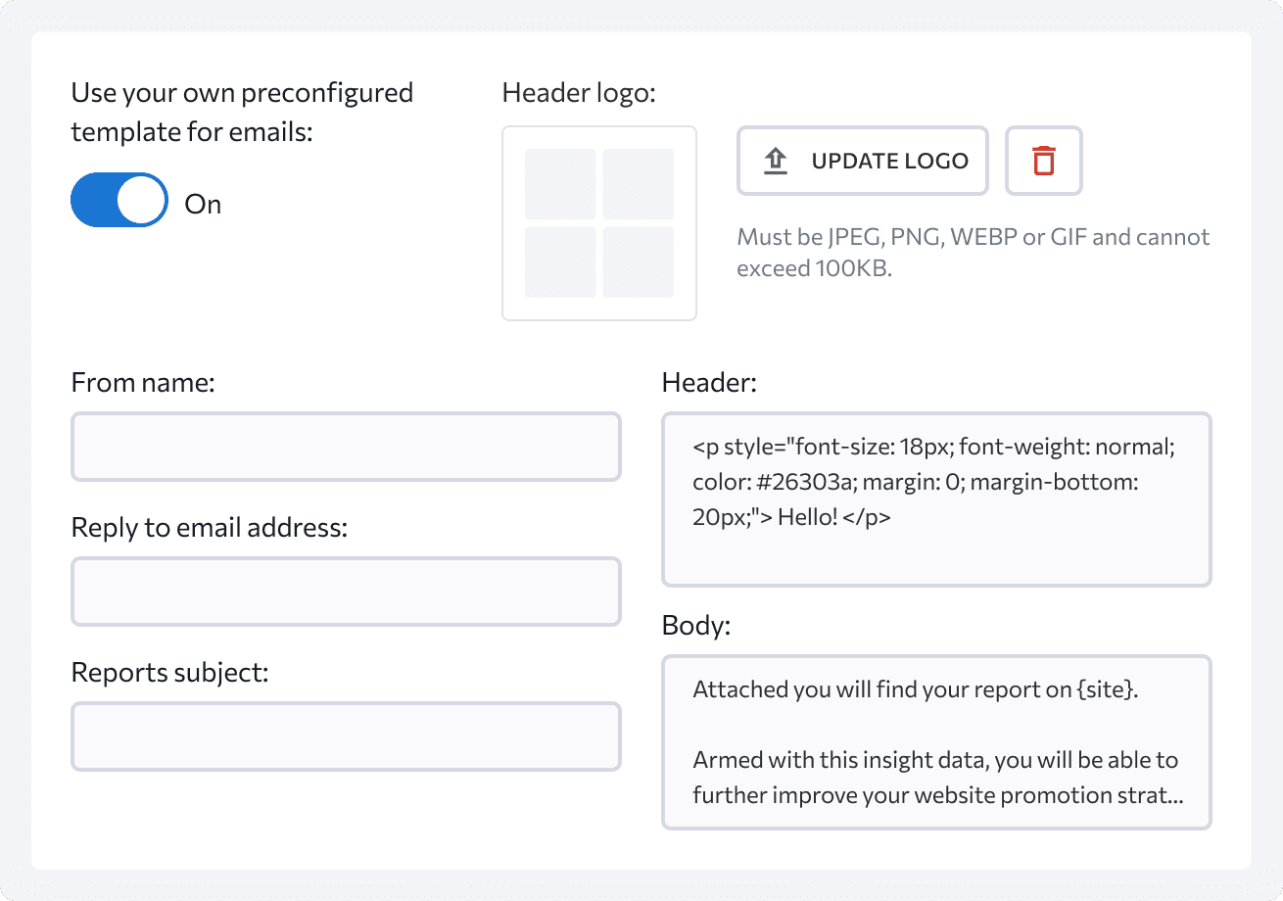This screenshot has height=901, width=1283.
Task: Click the "Reports subject:" label
Action: (x=169, y=673)
